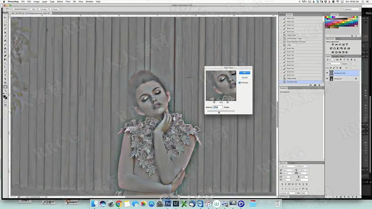Image resolution: width=372 pixels, height=209 pixels.
Task: Click the High Pass Radius slider
Action: click(221, 111)
